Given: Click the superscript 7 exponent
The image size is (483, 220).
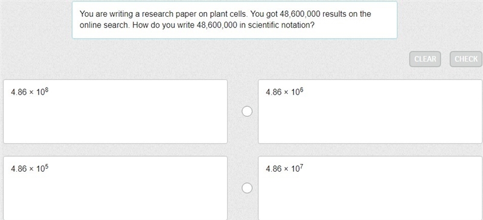Looking at the screenshot, I should [x=301, y=167].
